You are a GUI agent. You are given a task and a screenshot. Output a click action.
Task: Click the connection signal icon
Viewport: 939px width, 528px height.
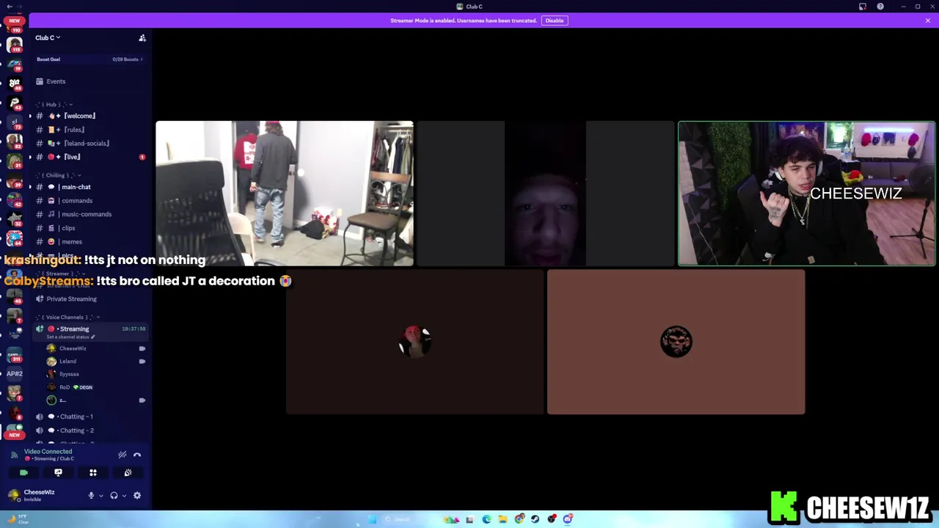click(14, 455)
